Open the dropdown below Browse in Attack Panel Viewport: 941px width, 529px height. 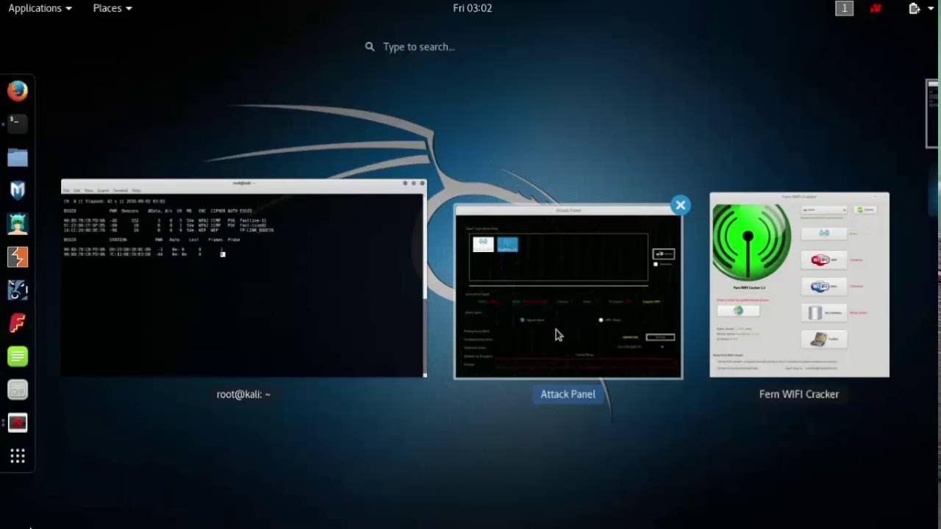[x=642, y=347]
